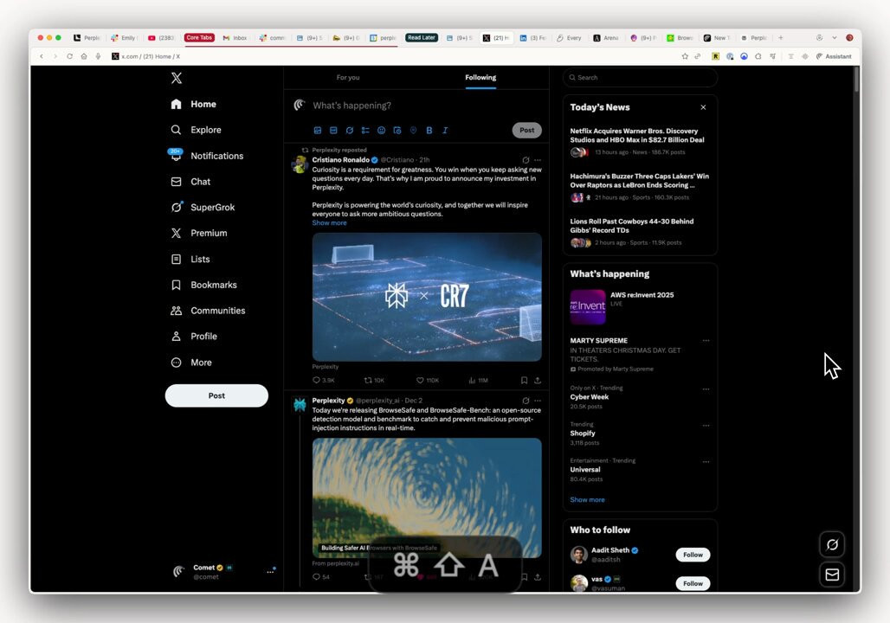Switch to the For you tab
This screenshot has width=890, height=623.
click(348, 78)
